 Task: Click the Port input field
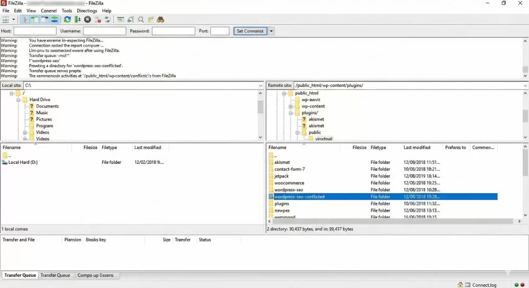(x=220, y=31)
